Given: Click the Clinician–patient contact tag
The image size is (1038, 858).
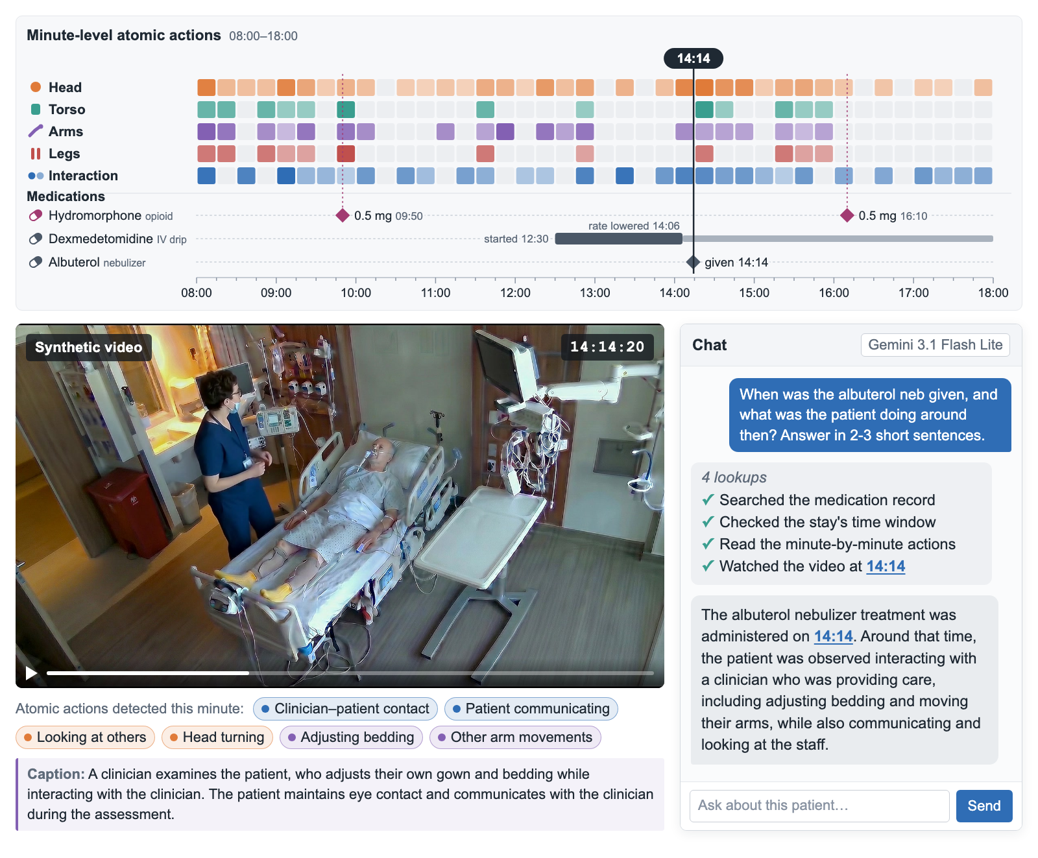Looking at the screenshot, I should pyautogui.click(x=345, y=709).
